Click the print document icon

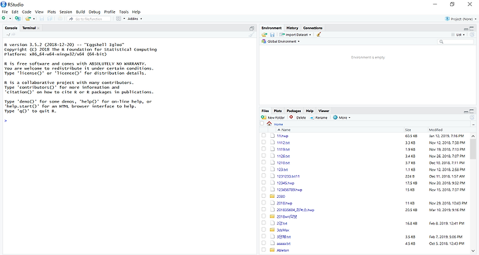tap(60, 19)
